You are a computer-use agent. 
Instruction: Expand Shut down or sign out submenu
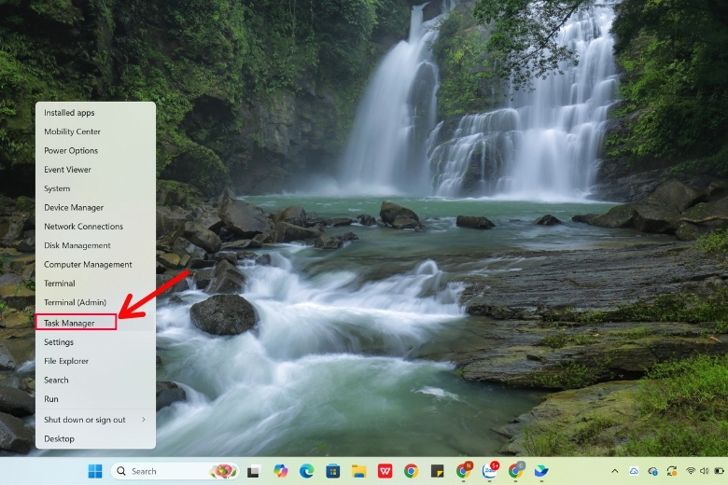point(95,420)
